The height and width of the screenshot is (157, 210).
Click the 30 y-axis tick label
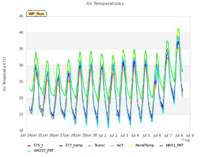[21, 65]
